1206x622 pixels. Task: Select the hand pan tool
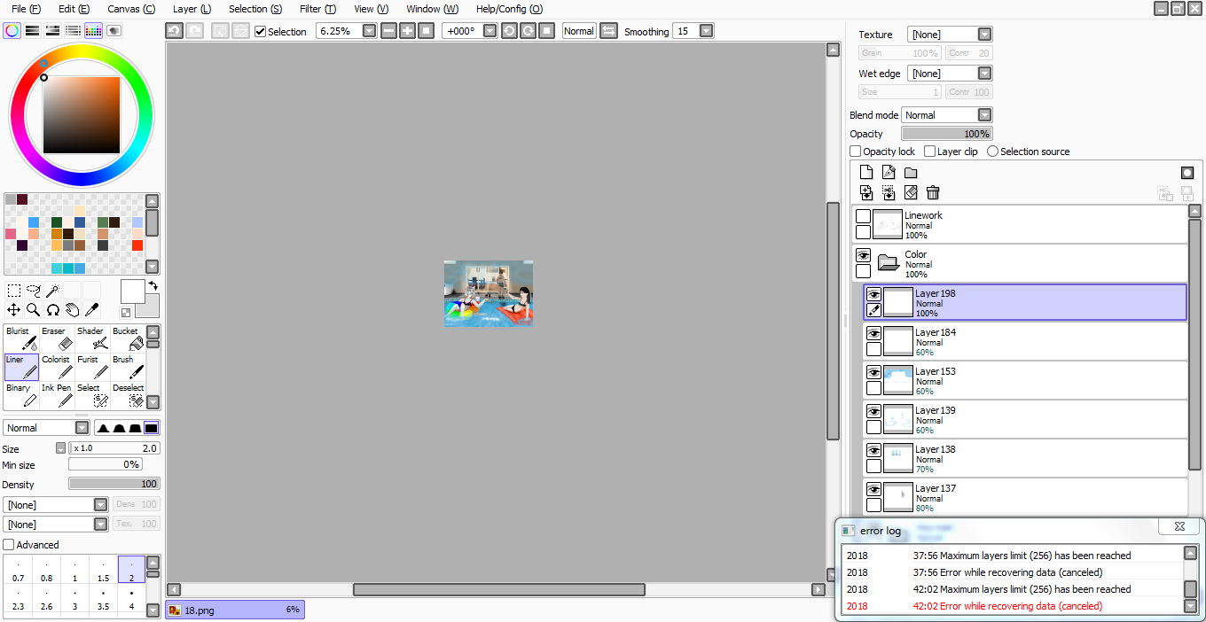click(72, 309)
